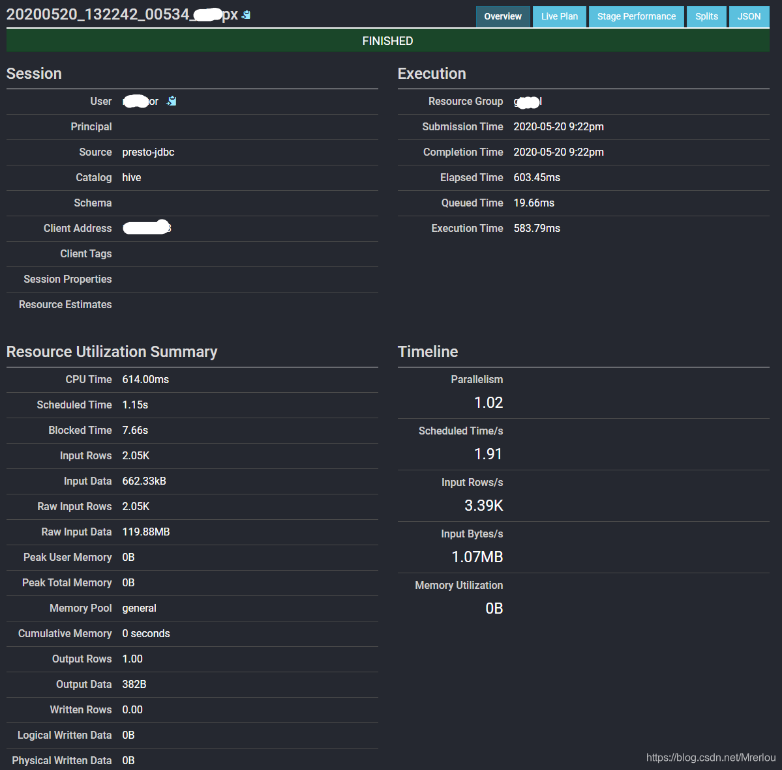Click the Execution section heading
The height and width of the screenshot is (770, 782).
(x=432, y=74)
